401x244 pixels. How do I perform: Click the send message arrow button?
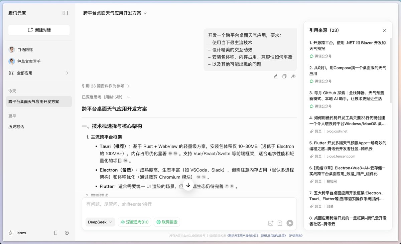click(290, 223)
